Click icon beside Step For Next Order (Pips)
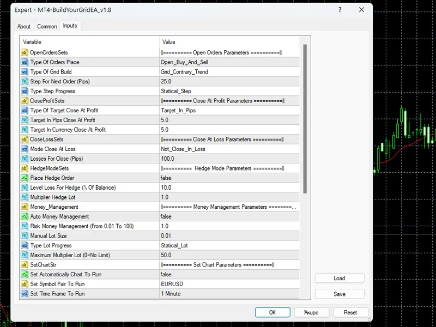This screenshot has width=436, height=327. (x=25, y=81)
